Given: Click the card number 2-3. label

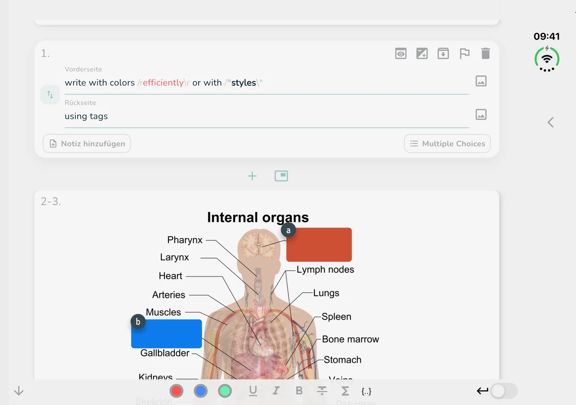Looking at the screenshot, I should pyautogui.click(x=51, y=202).
